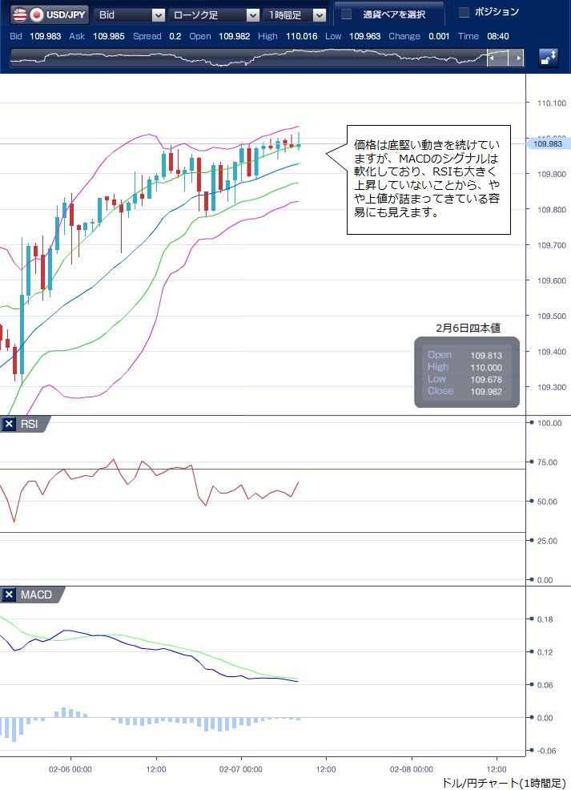Screen dimensions: 571x790
Task: Click the overview range slider strip
Action: [248, 58]
